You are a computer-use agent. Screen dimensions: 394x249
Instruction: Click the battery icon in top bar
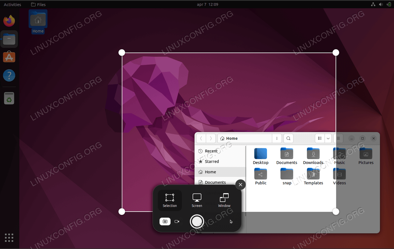click(x=389, y=5)
